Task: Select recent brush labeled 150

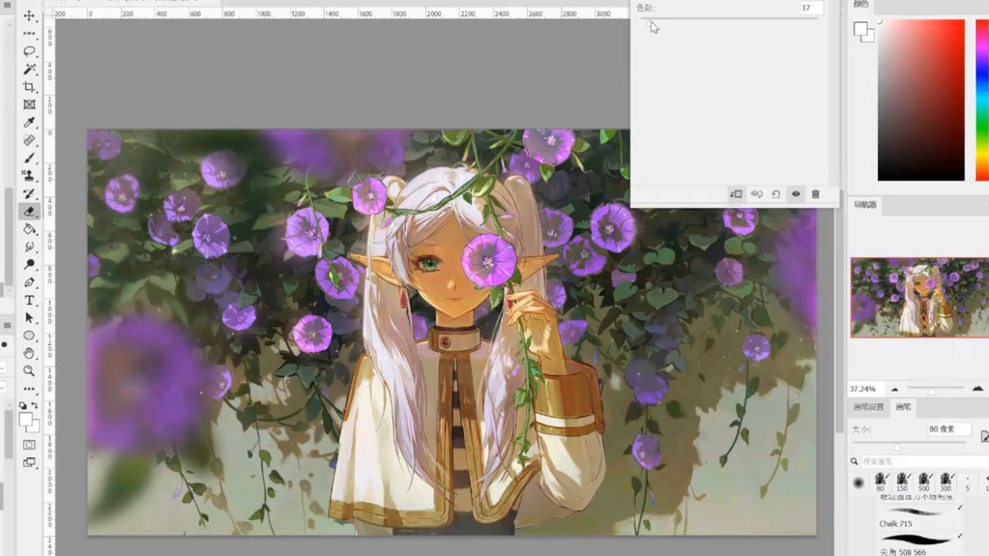Action: coord(902,483)
